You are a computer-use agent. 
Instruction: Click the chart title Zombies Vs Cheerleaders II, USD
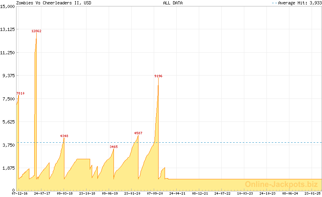click(54, 3)
